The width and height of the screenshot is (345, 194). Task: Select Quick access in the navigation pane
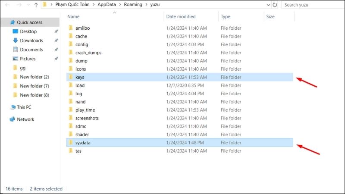[x=29, y=22]
